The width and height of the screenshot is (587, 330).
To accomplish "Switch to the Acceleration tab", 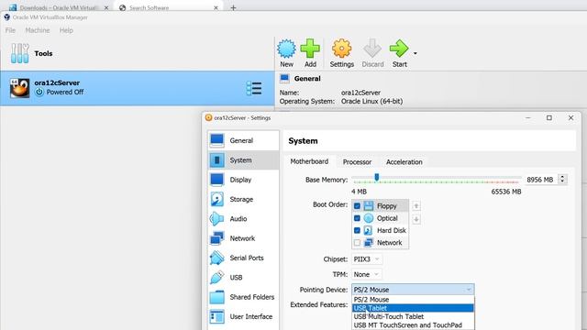I will pos(404,162).
